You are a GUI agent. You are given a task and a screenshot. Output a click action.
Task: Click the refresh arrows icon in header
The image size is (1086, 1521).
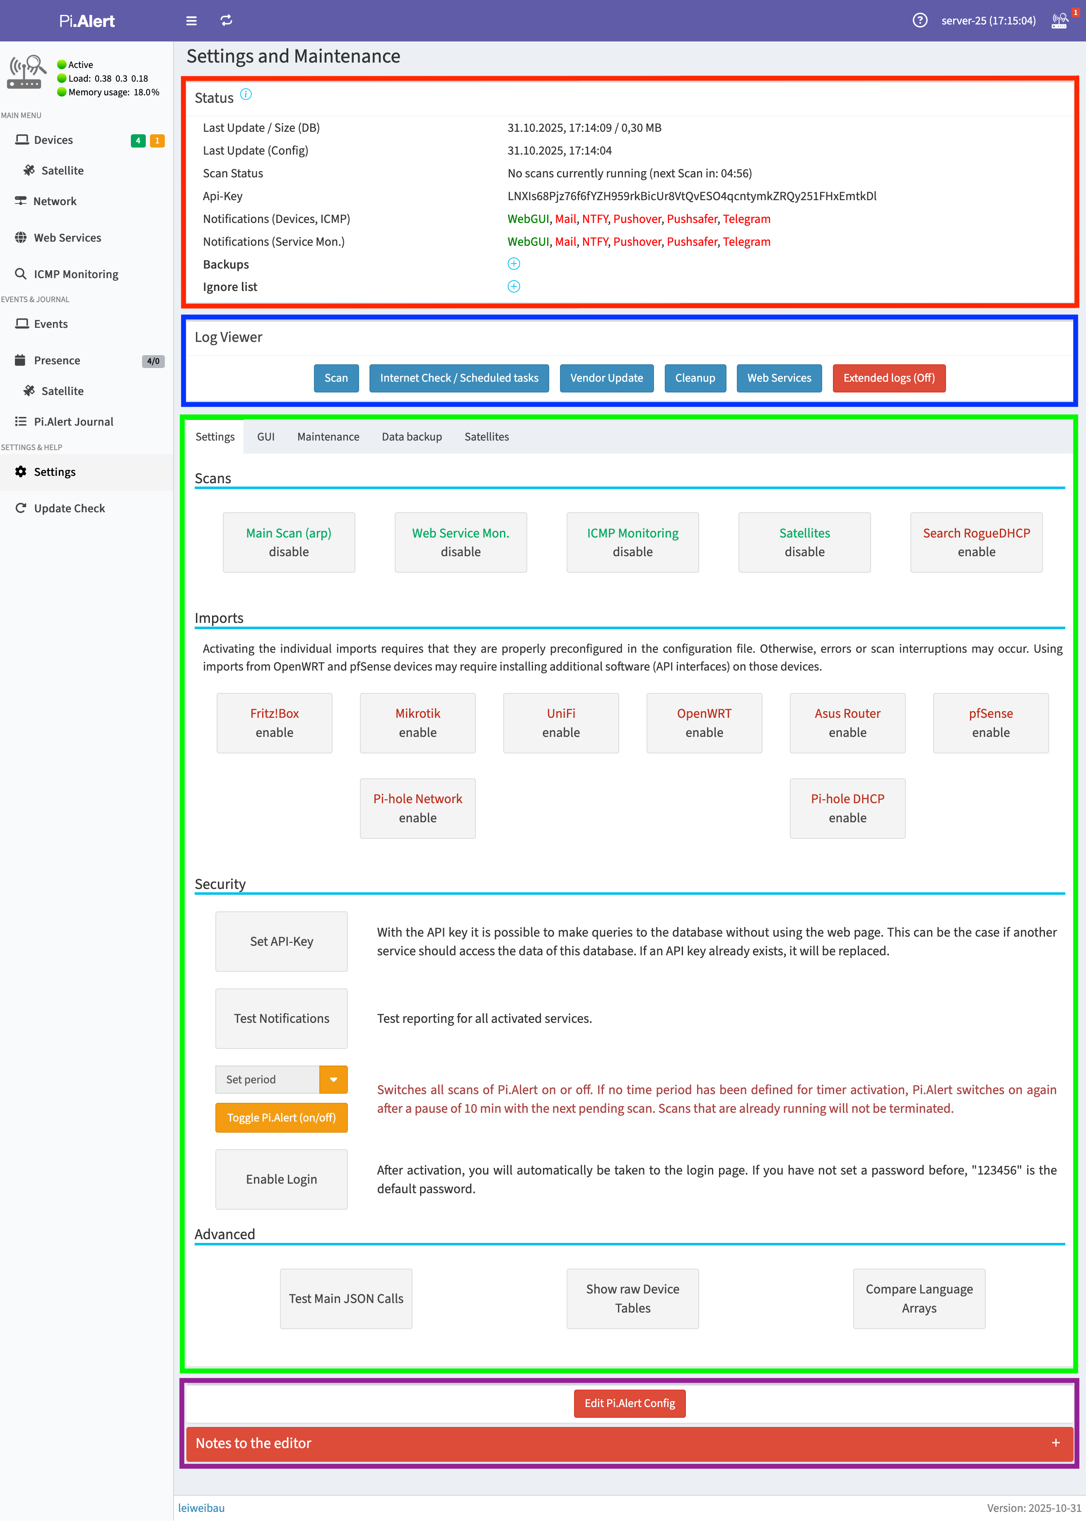tap(227, 21)
